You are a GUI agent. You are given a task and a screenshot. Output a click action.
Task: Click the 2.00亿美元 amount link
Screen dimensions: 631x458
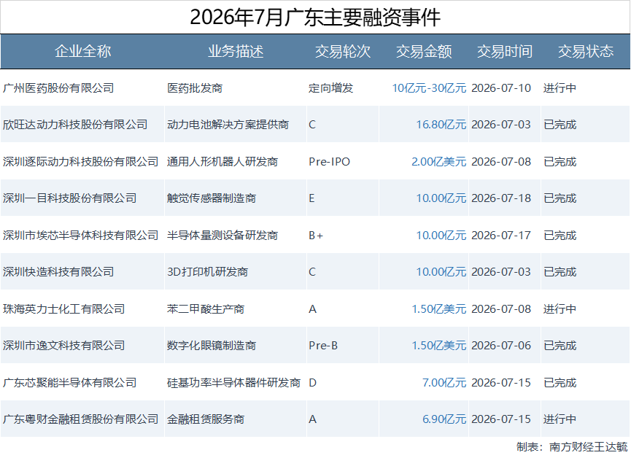click(438, 162)
